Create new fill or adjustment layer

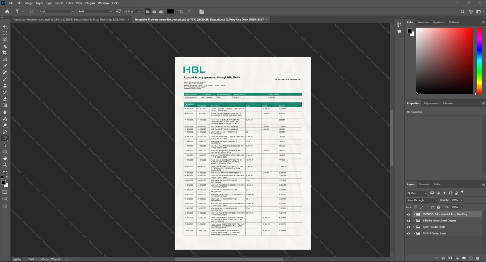point(457,258)
